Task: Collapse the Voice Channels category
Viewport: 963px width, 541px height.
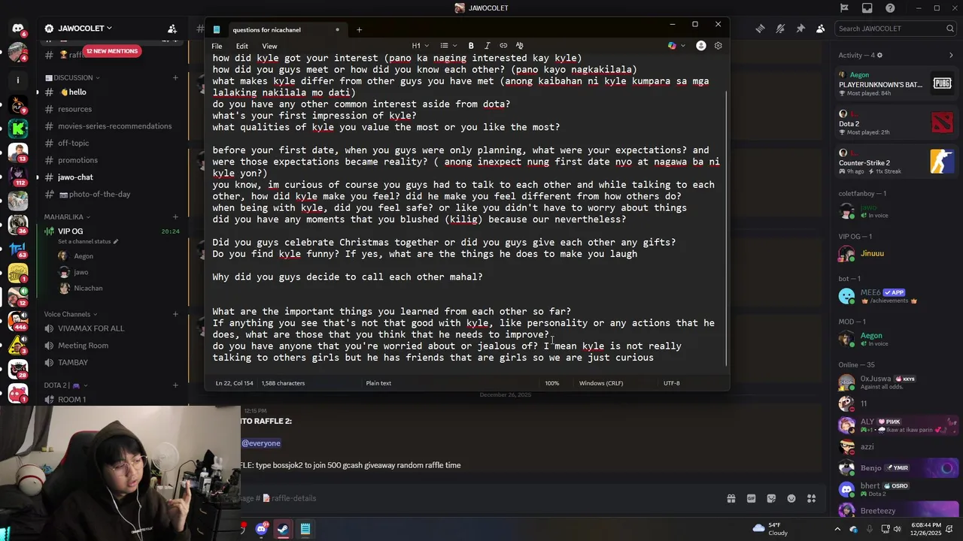Action: point(70,314)
